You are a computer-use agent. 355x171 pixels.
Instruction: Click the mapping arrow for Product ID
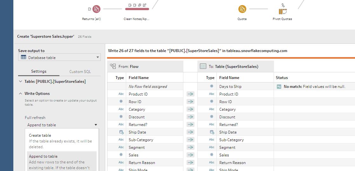190,94
